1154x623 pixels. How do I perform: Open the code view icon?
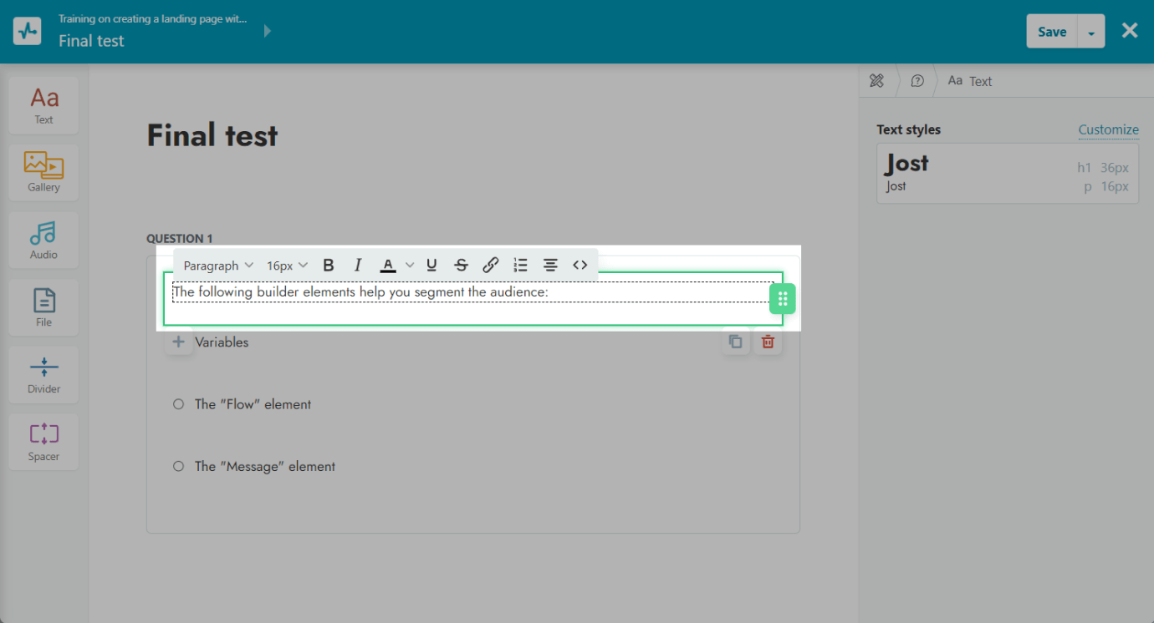(580, 266)
